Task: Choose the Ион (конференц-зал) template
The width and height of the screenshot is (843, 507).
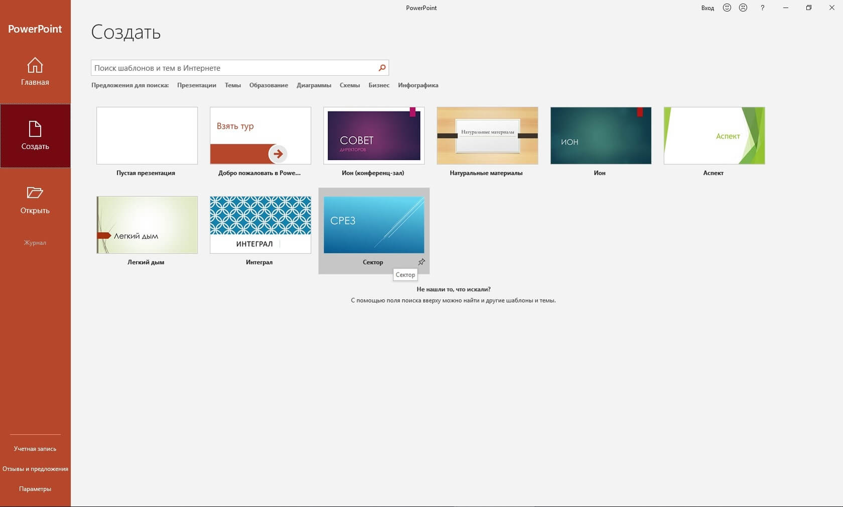Action: point(374,136)
